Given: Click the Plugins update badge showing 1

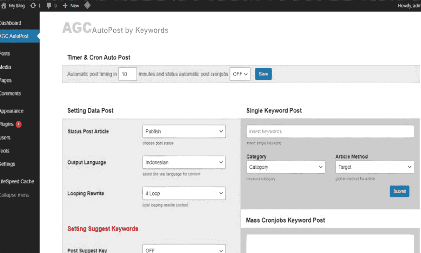Looking at the screenshot, I should click(19, 124).
